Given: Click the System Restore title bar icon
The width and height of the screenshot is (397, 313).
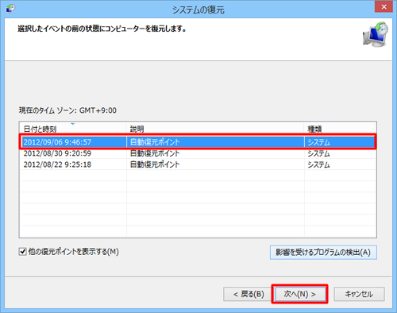Looking at the screenshot, I should (10, 8).
